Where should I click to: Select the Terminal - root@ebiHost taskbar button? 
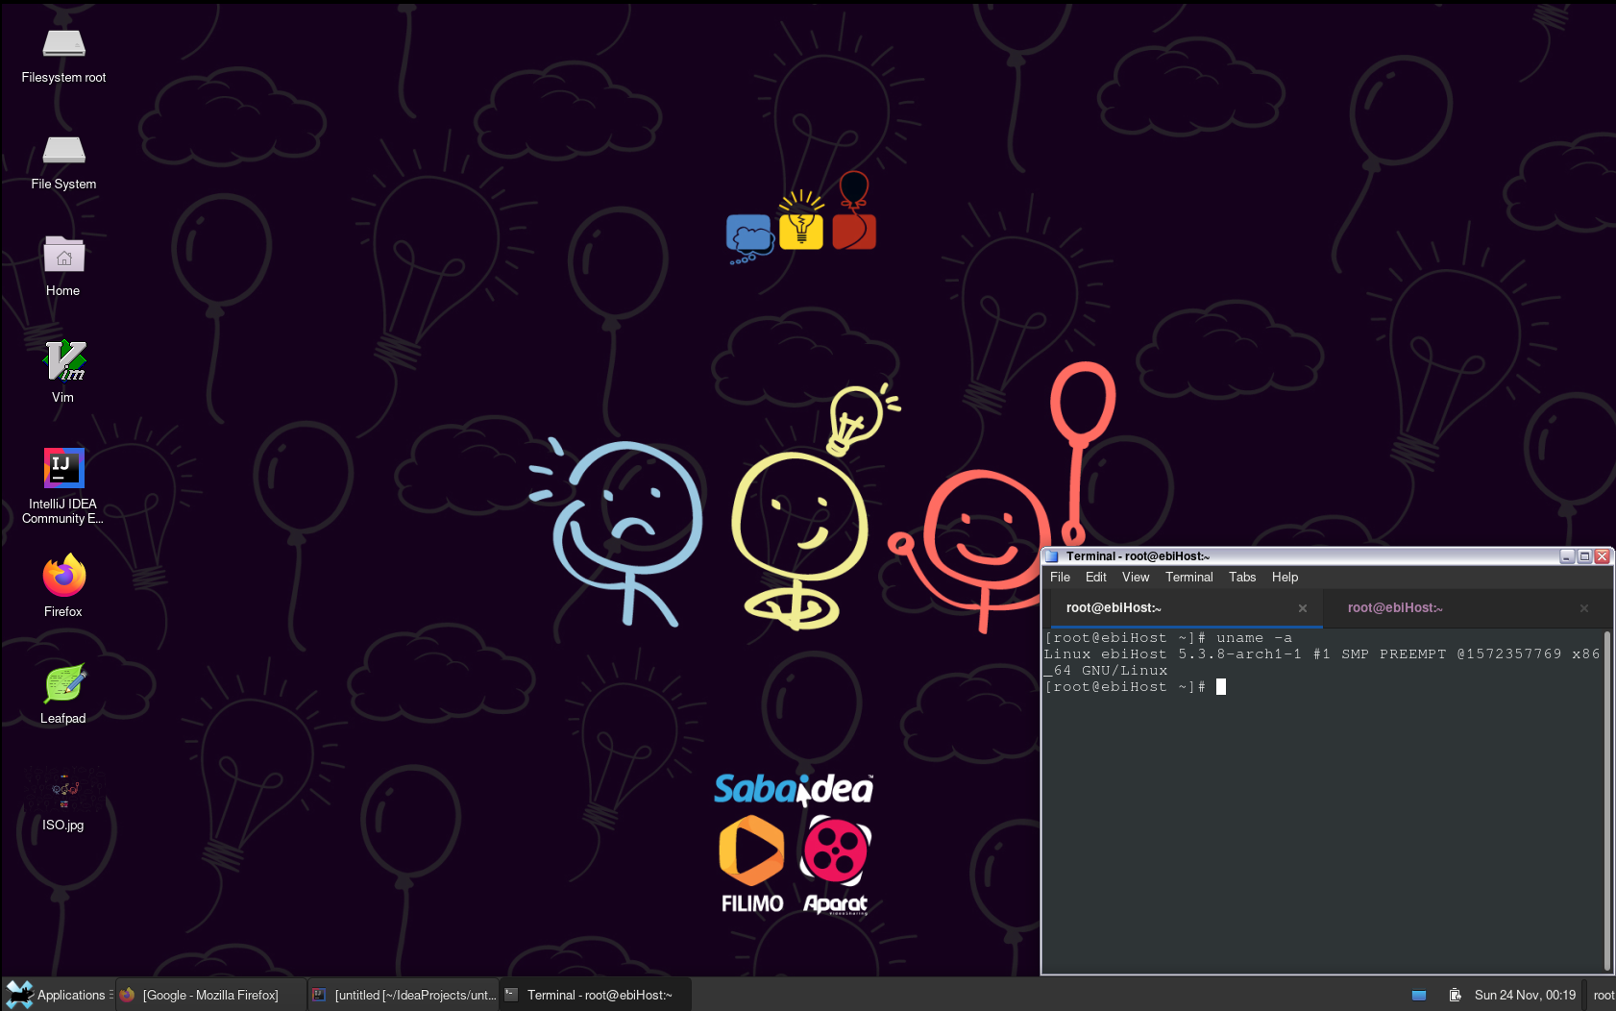point(596,995)
